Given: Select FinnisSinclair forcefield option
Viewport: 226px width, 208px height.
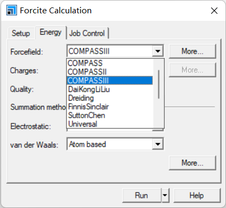Looking at the screenshot, I should click(110, 106).
